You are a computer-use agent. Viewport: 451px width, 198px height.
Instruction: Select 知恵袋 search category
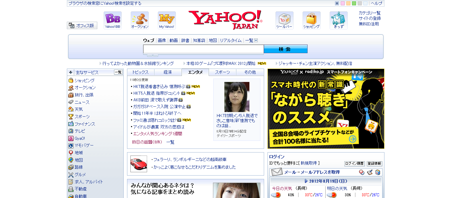(x=199, y=40)
